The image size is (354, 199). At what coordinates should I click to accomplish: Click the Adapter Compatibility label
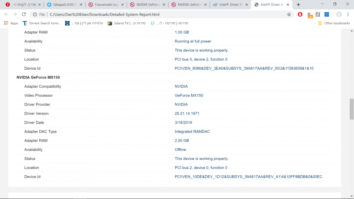[43, 86]
